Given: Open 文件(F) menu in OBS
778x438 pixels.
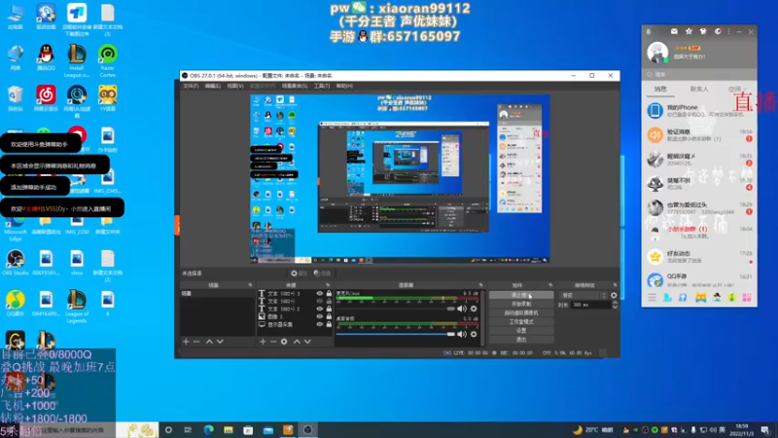Looking at the screenshot, I should tap(191, 86).
